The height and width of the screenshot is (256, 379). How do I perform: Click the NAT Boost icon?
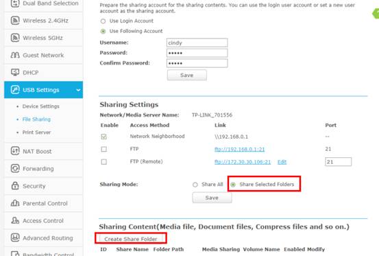tap(15, 151)
